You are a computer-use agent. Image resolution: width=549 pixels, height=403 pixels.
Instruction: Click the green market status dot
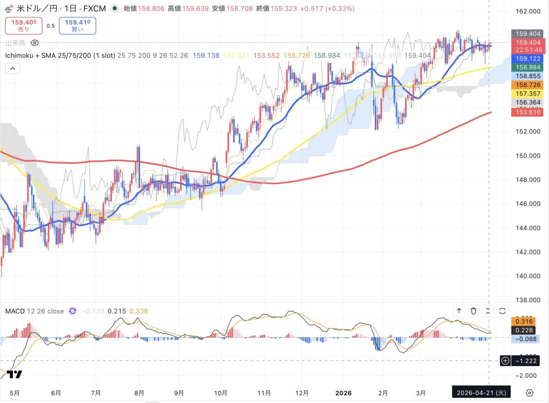114,8
